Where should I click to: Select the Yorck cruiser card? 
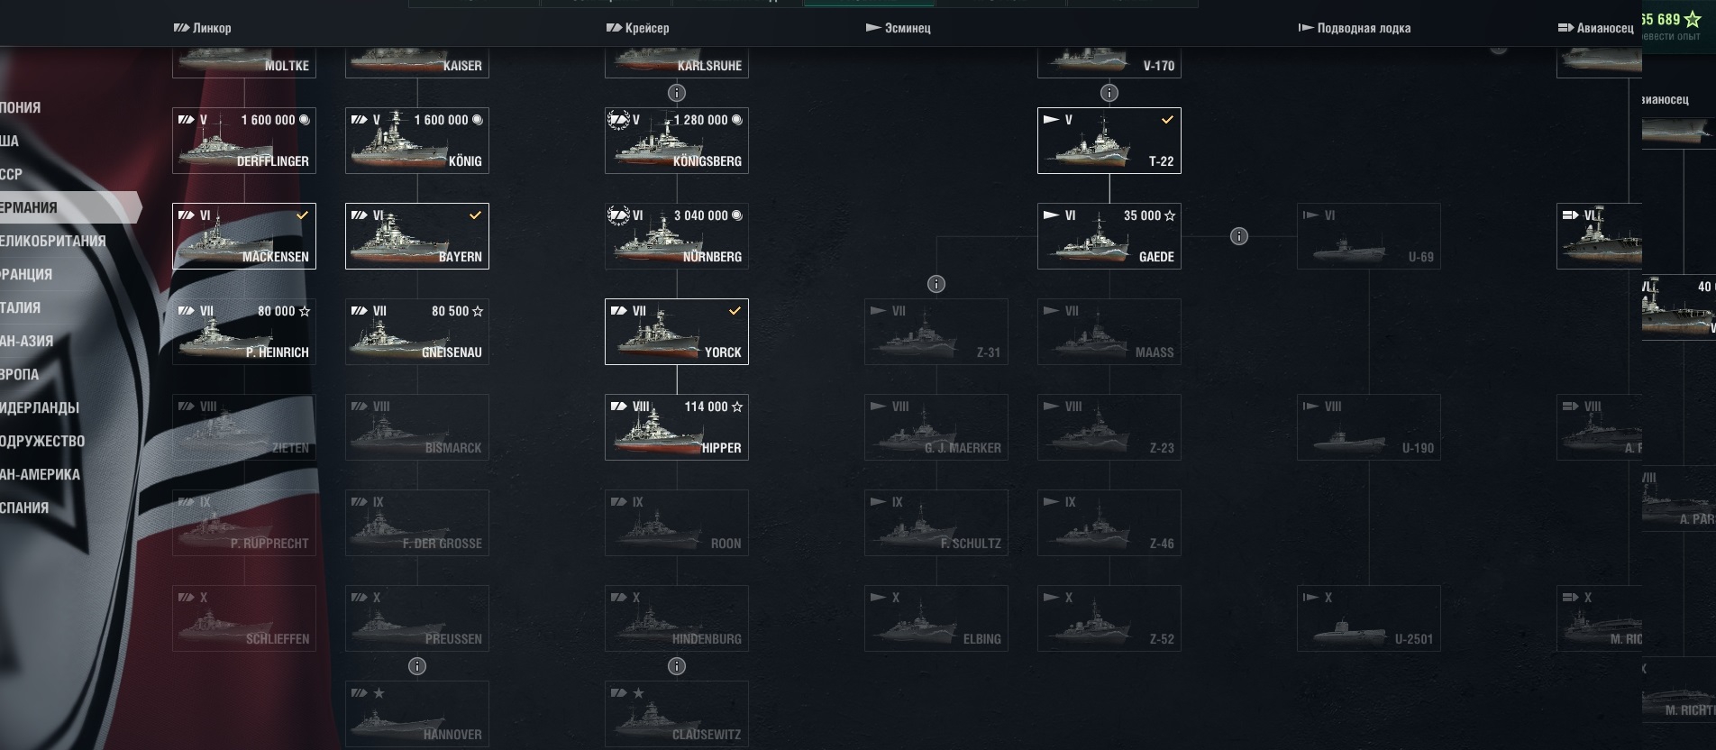pyautogui.click(x=677, y=332)
